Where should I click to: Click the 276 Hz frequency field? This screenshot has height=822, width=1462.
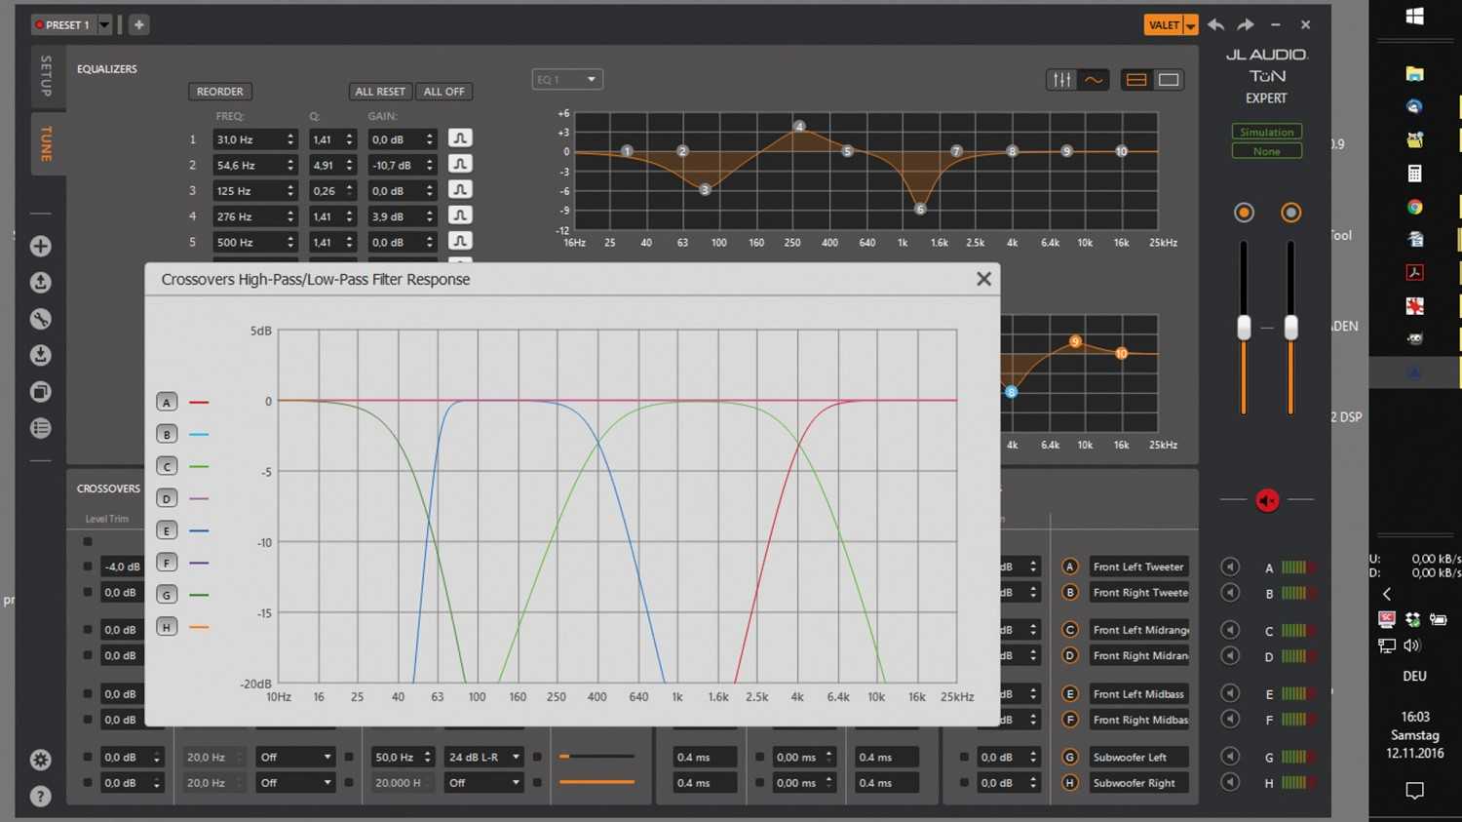click(x=254, y=216)
